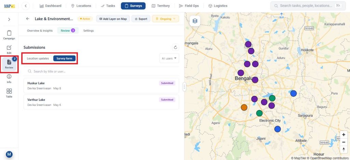350x160 pixels.
Task: Click Submitted badge on Huskur Lake
Action: (x=167, y=83)
